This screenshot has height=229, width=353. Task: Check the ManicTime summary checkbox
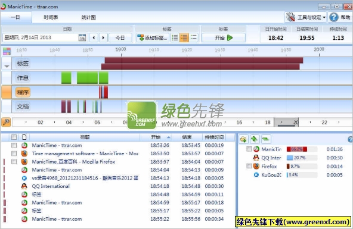coord(249,149)
